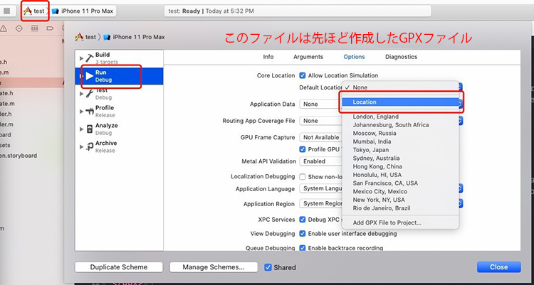Toggle Profile GPU checkbox
Screen dimensions: 534x285
[302, 149]
